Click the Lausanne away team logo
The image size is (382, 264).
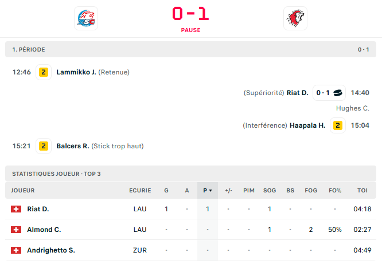click(295, 18)
